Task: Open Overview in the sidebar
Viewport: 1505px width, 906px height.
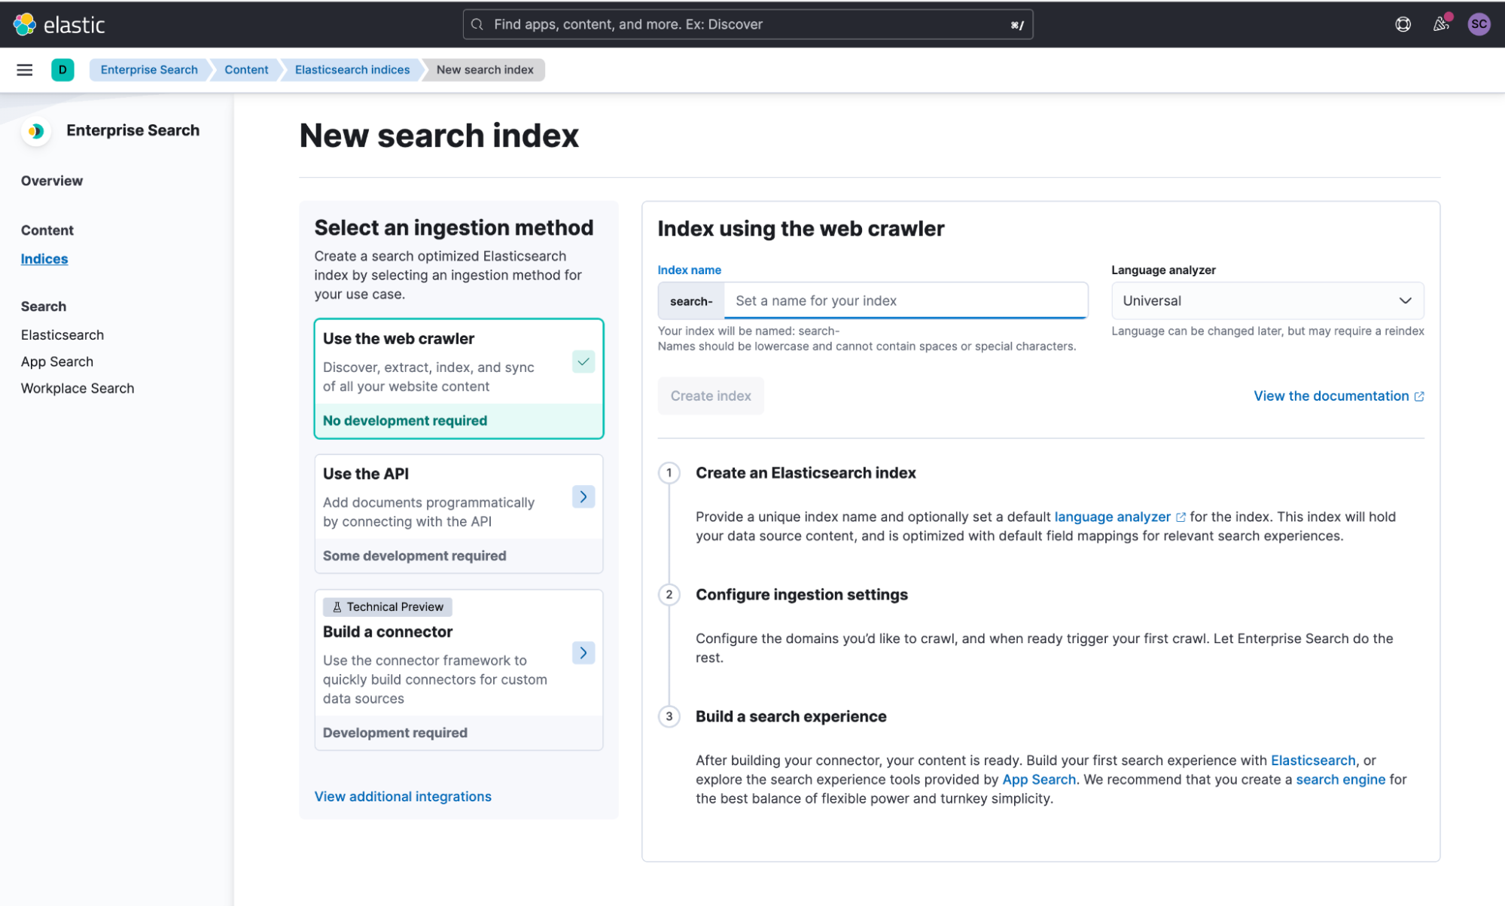Action: [x=52, y=181]
